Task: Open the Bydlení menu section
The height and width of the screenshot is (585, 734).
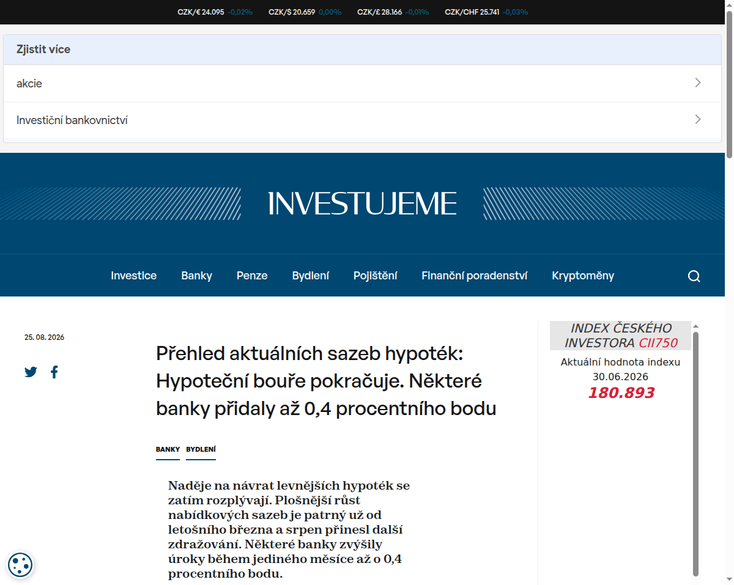Action: click(x=311, y=276)
